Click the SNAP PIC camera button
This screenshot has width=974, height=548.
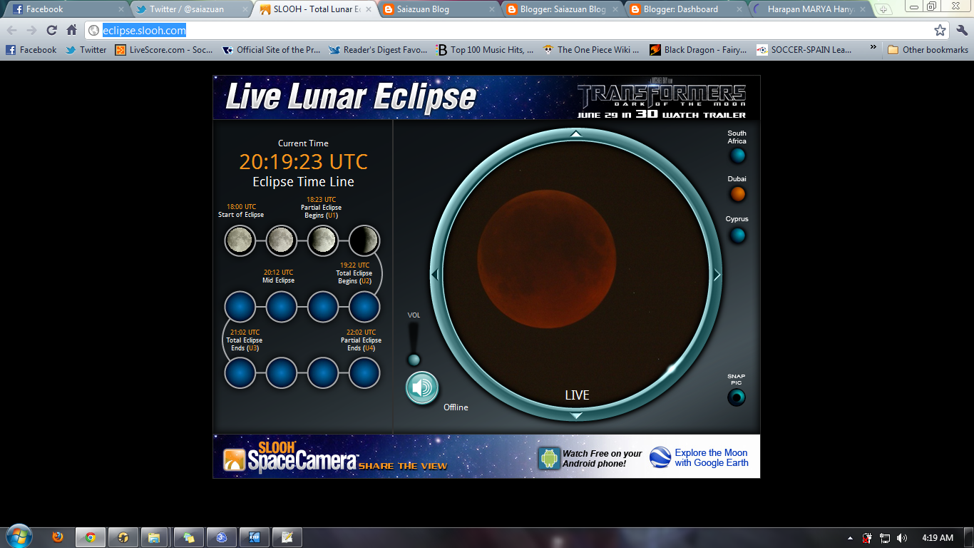pos(737,397)
